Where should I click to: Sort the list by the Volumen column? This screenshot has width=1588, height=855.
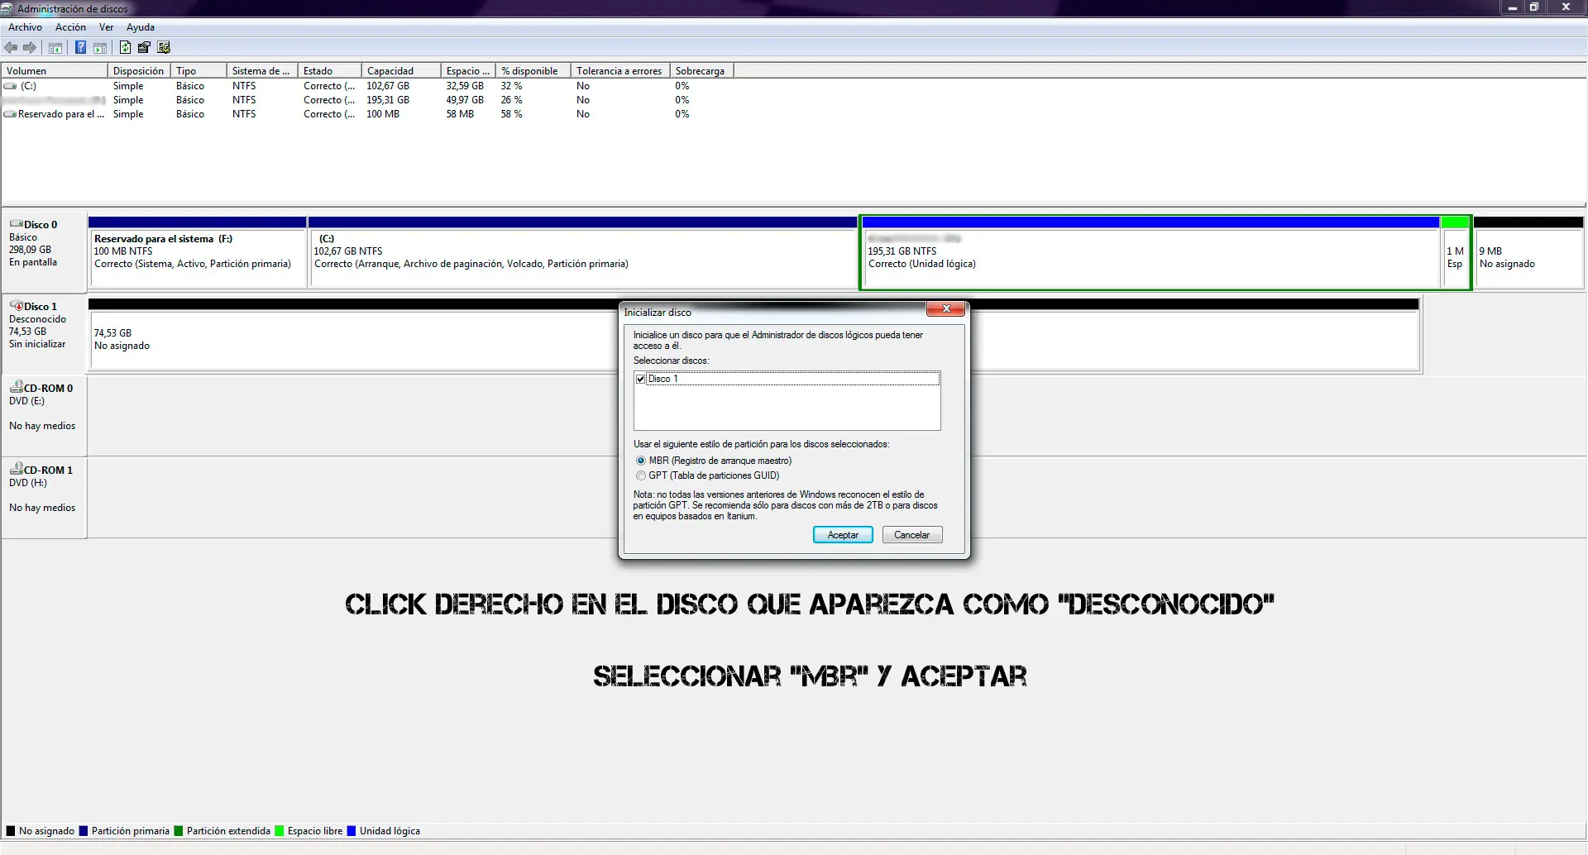[55, 71]
